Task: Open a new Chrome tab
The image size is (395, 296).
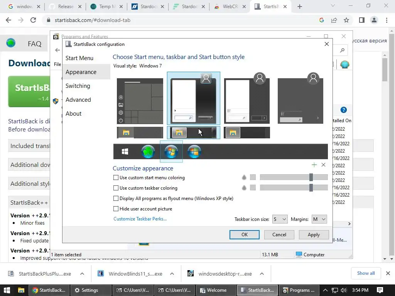Action: coord(299,7)
